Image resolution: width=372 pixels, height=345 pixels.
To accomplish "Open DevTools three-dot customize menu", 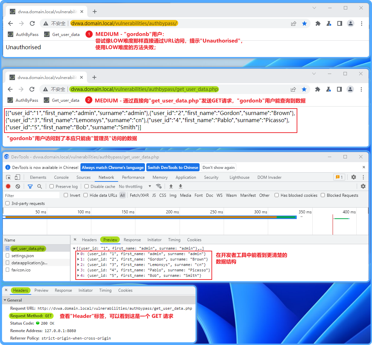I will point(363,177).
